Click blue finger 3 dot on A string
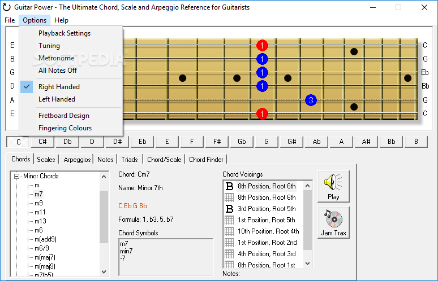 tap(311, 100)
